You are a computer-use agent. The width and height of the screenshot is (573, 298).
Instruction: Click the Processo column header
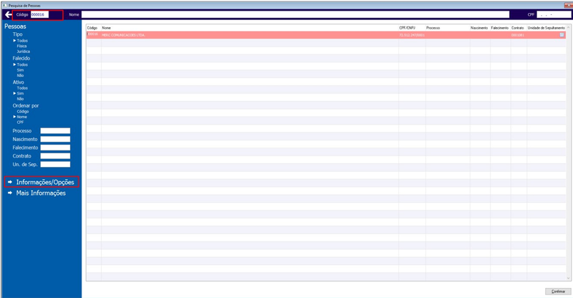433,28
